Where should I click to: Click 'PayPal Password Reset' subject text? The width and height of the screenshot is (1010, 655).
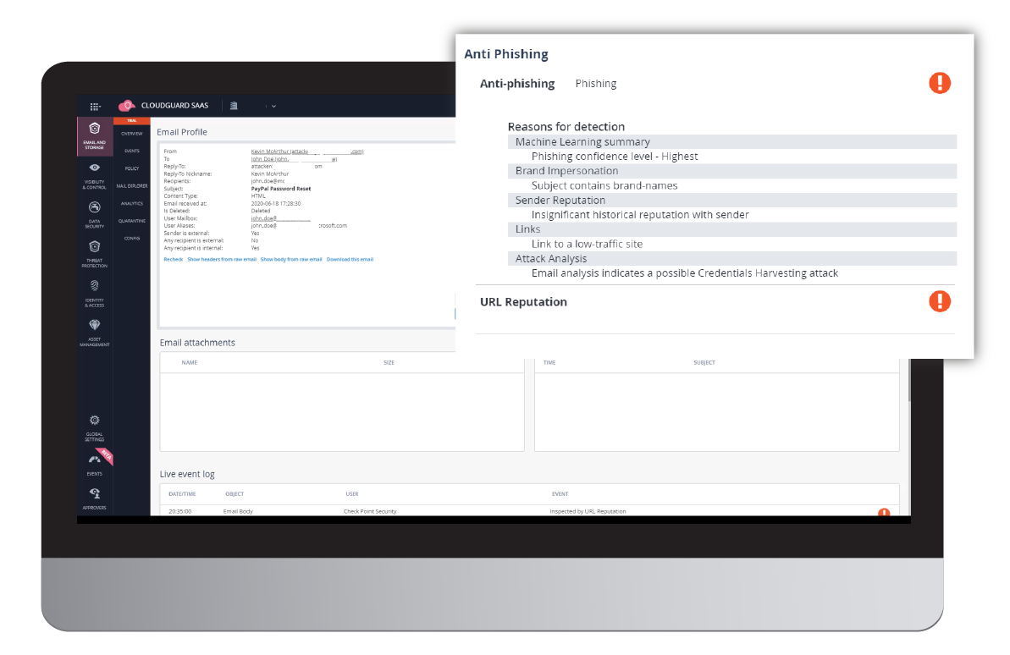(x=281, y=189)
